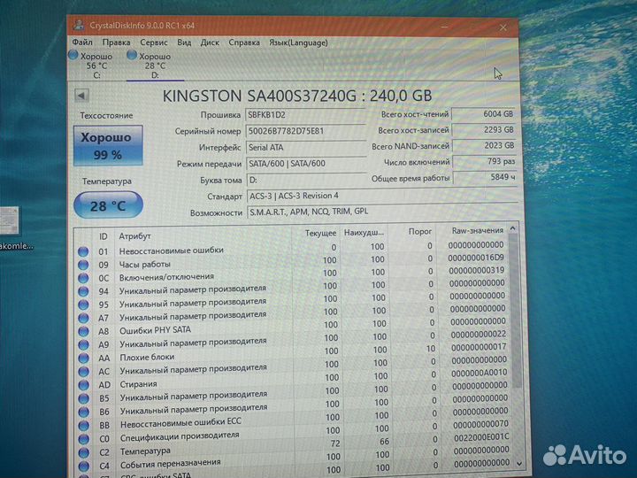Click the Прошивка field SBFKB1D2
This screenshot has height=478, width=637.
[305, 115]
